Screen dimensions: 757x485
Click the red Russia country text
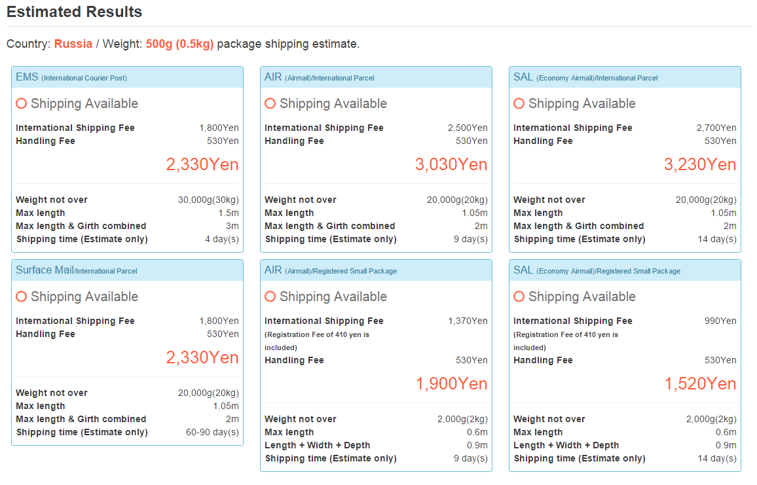click(x=73, y=44)
